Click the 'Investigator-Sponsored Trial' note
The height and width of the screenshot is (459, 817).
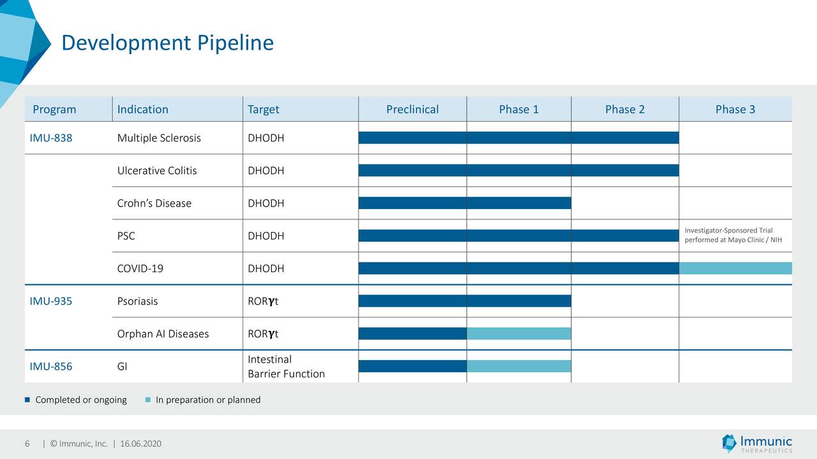733,235
